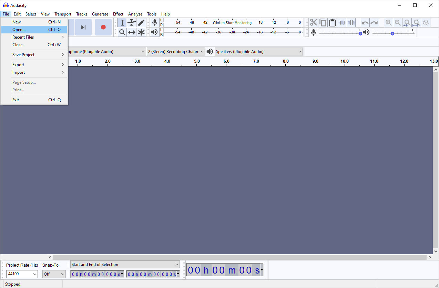The width and height of the screenshot is (439, 288).
Task: Click the Cut scissors icon
Action: (314, 23)
